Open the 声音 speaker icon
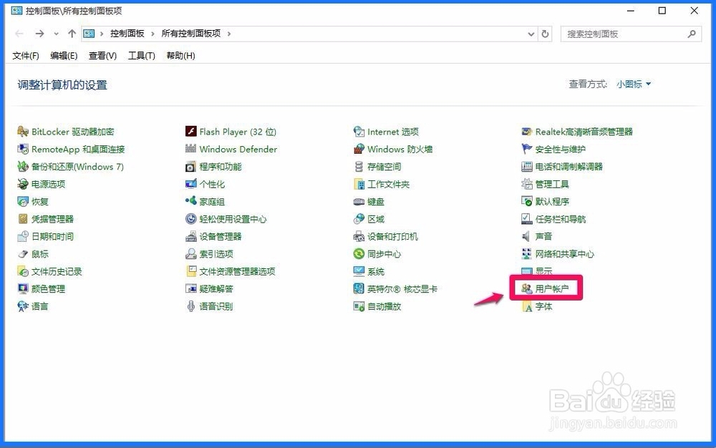 pyautogui.click(x=527, y=236)
